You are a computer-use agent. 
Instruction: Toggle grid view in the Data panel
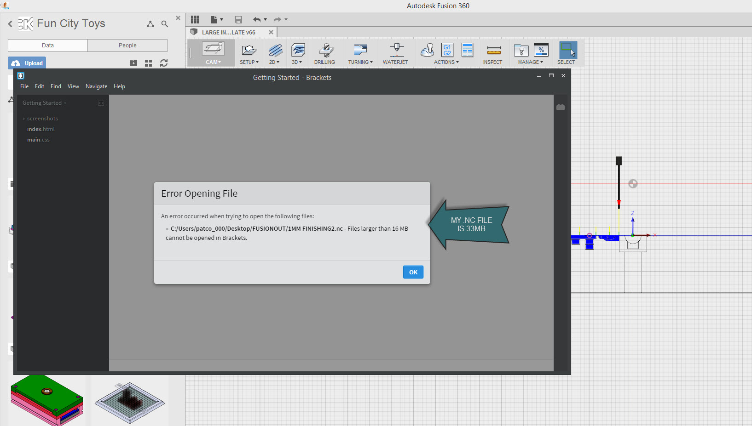148,63
